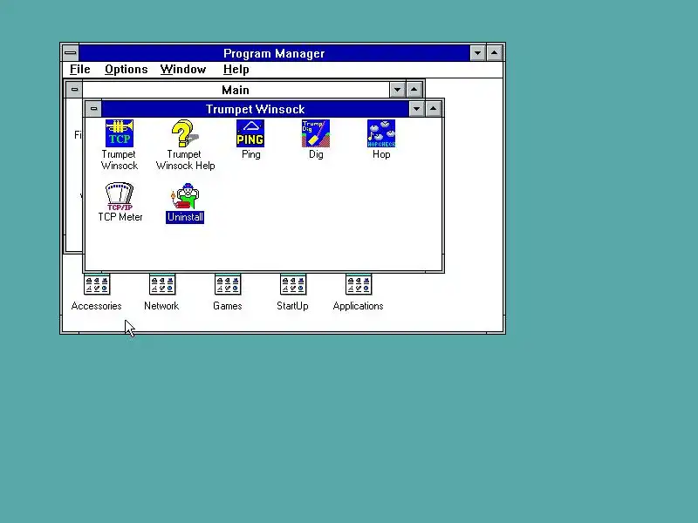698x523 pixels.
Task: Select the Uninstall program icon
Action: pyautogui.click(x=185, y=196)
